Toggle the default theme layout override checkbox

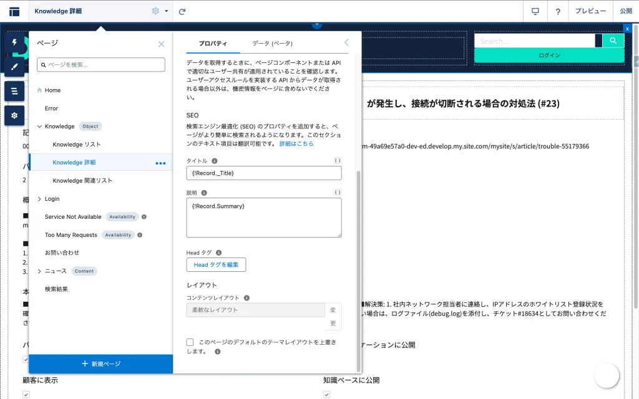(190, 342)
